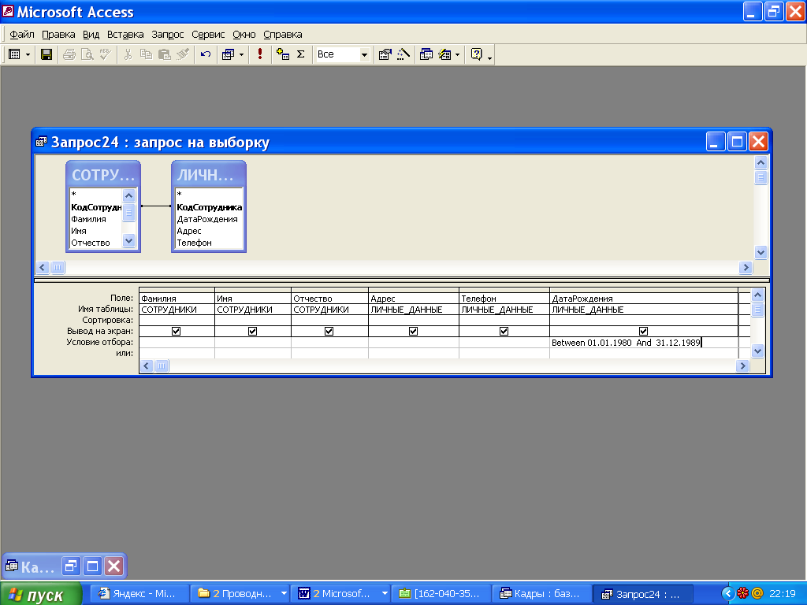Uncheck the show checkbox for Телефон column
Viewport: 807px width, 605px height.
coord(504,332)
